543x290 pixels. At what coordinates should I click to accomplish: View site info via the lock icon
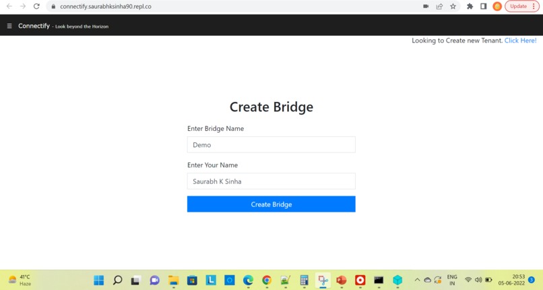[53, 6]
